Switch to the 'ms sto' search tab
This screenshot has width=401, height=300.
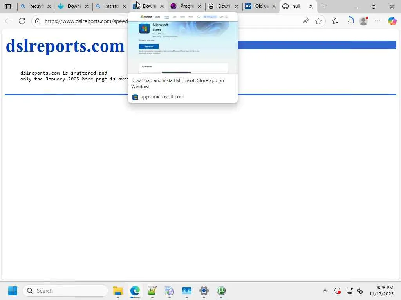pyautogui.click(x=110, y=6)
